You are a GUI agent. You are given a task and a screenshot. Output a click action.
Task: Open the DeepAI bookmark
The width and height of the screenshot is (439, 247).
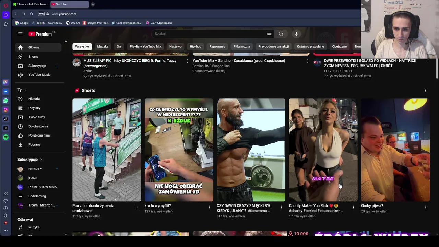73,23
